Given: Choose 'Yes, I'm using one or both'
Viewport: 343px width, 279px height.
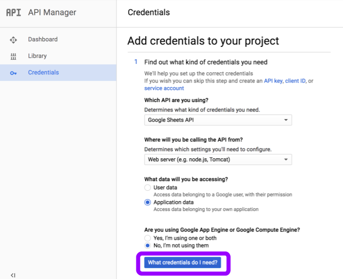Looking at the screenshot, I should pos(148,238).
